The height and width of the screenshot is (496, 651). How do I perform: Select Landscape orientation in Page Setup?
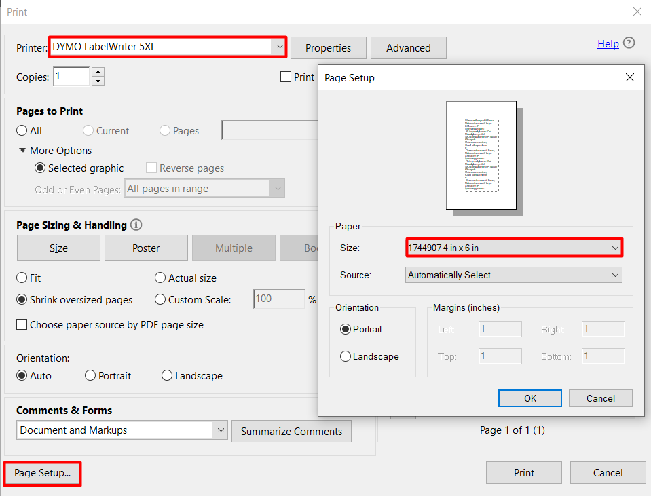[x=346, y=356]
